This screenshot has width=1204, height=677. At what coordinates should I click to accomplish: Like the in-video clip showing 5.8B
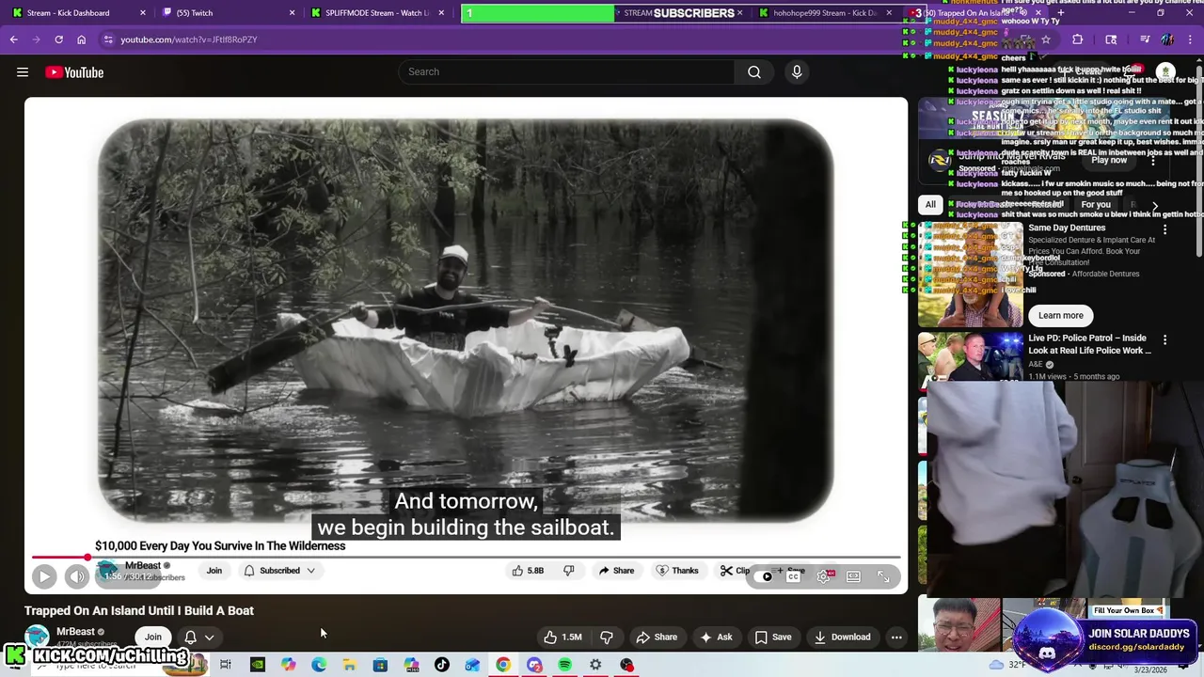[x=528, y=571]
